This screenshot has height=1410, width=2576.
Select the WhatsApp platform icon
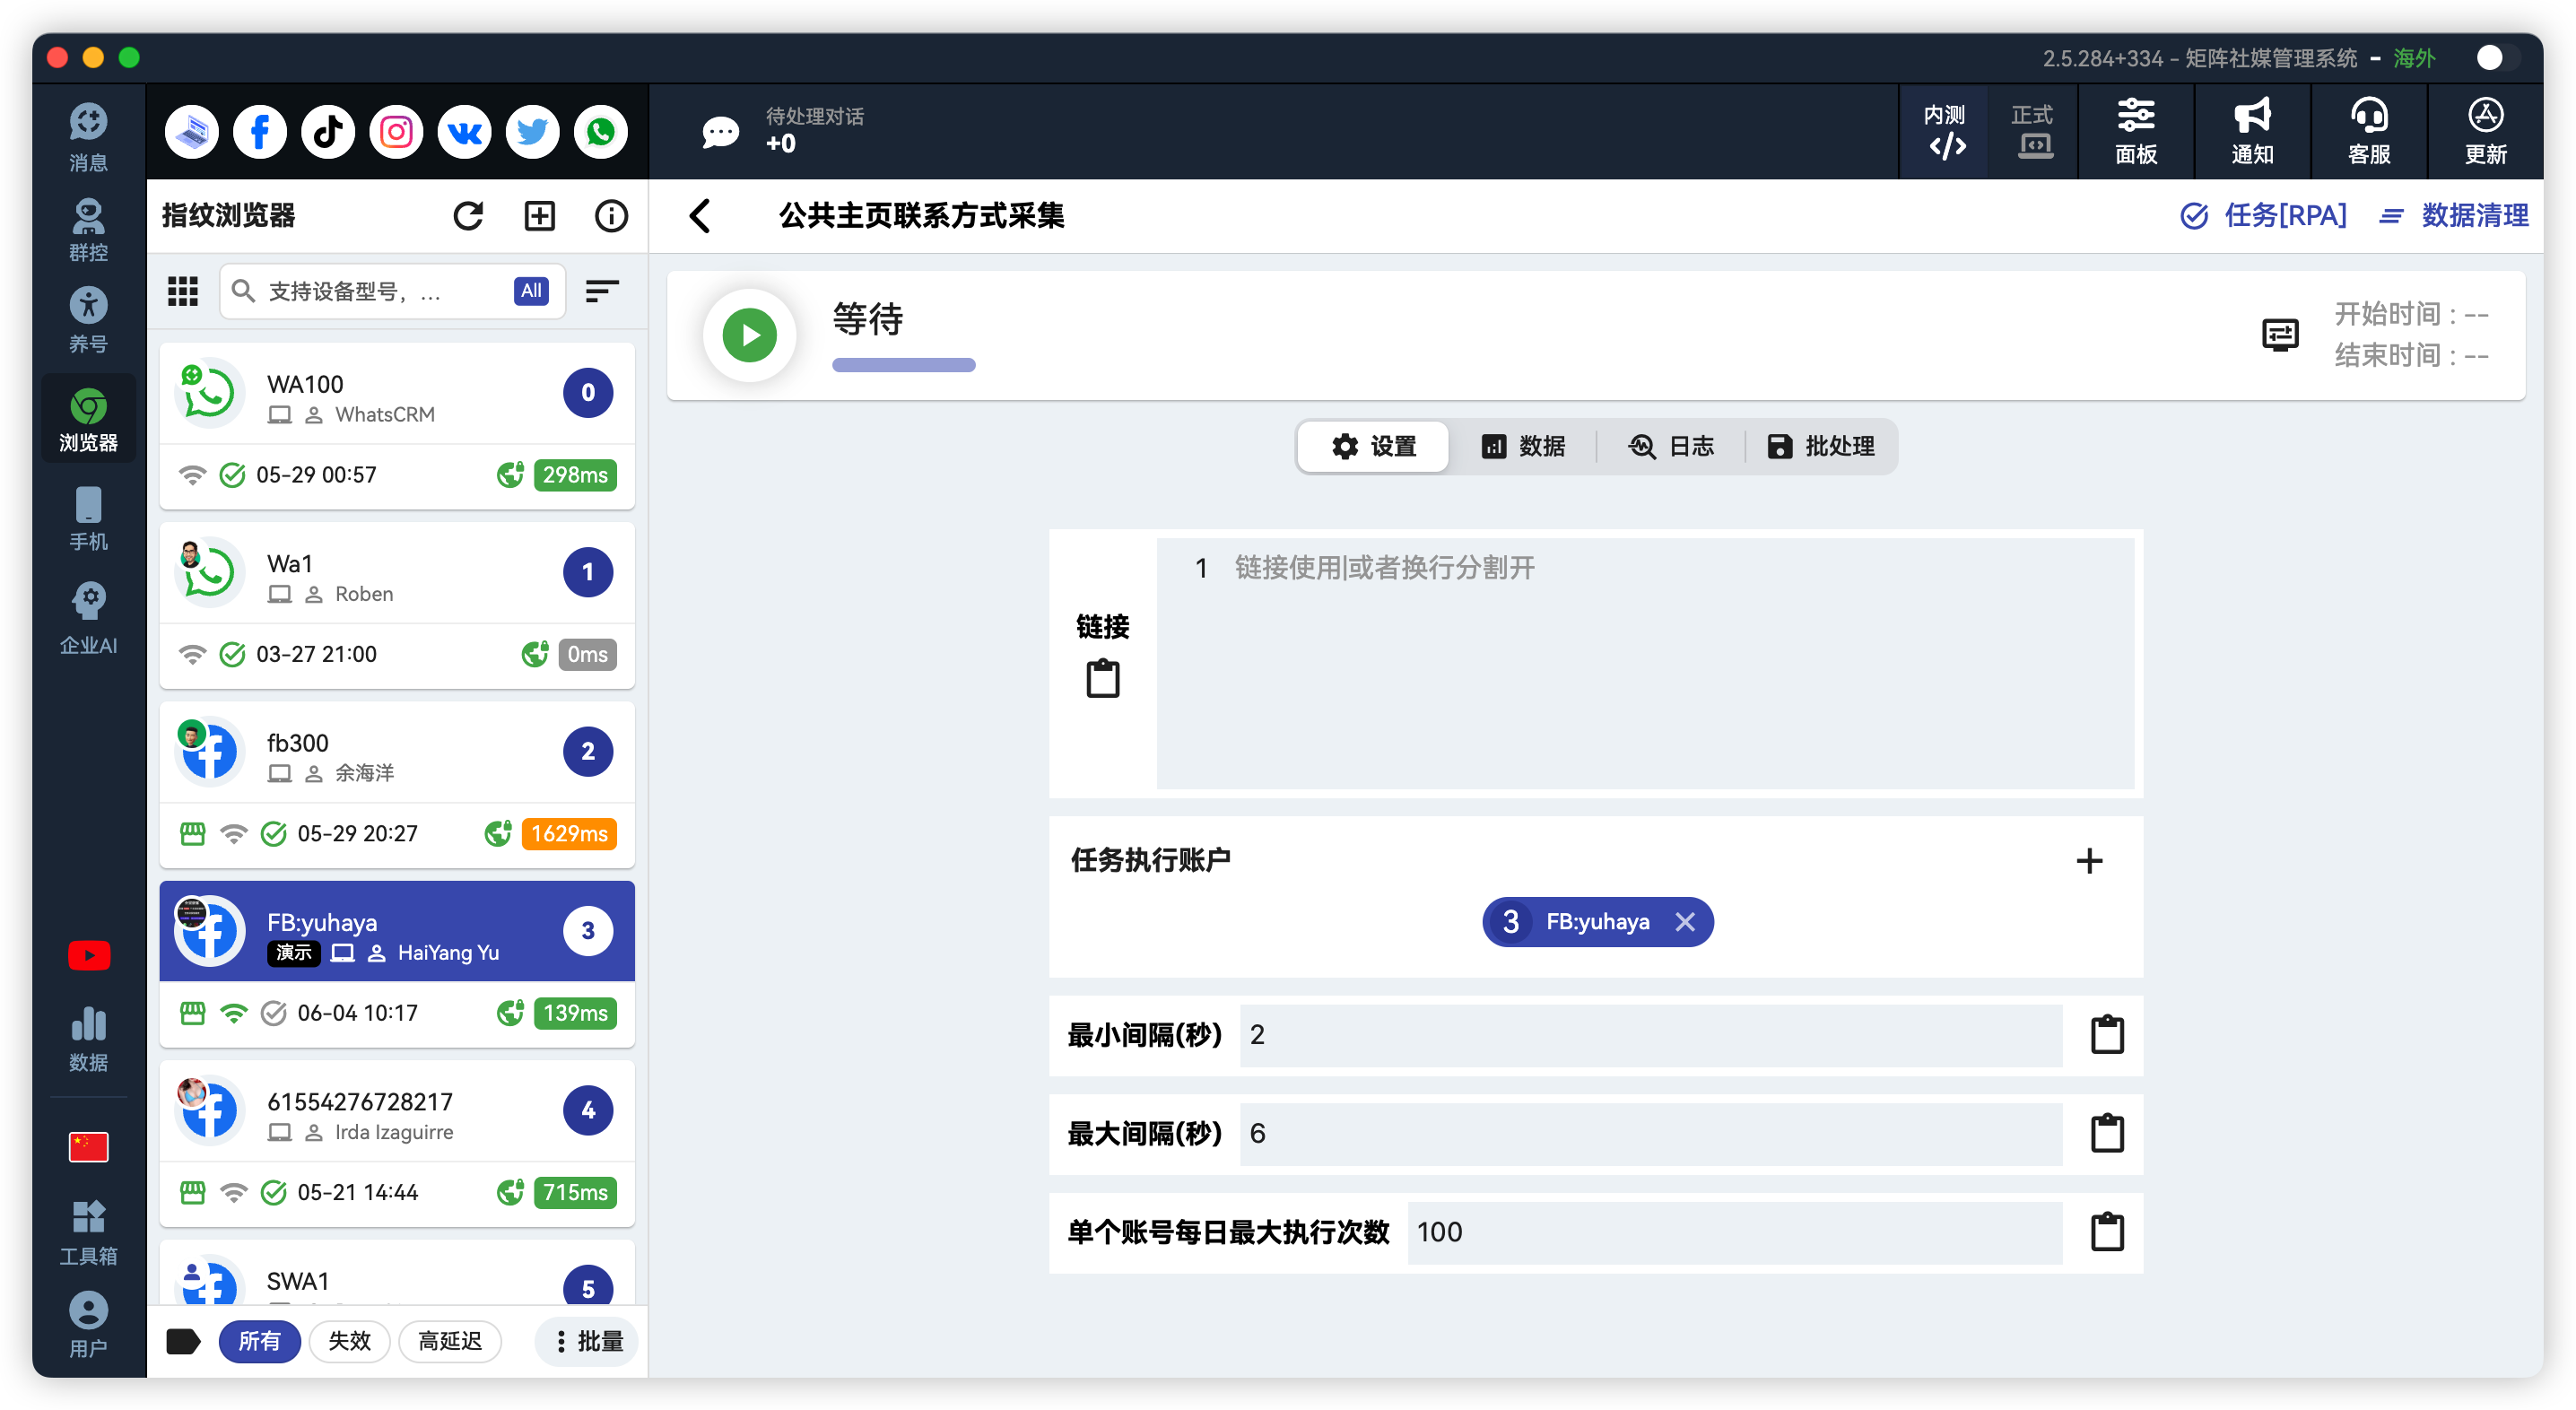pyautogui.click(x=601, y=132)
